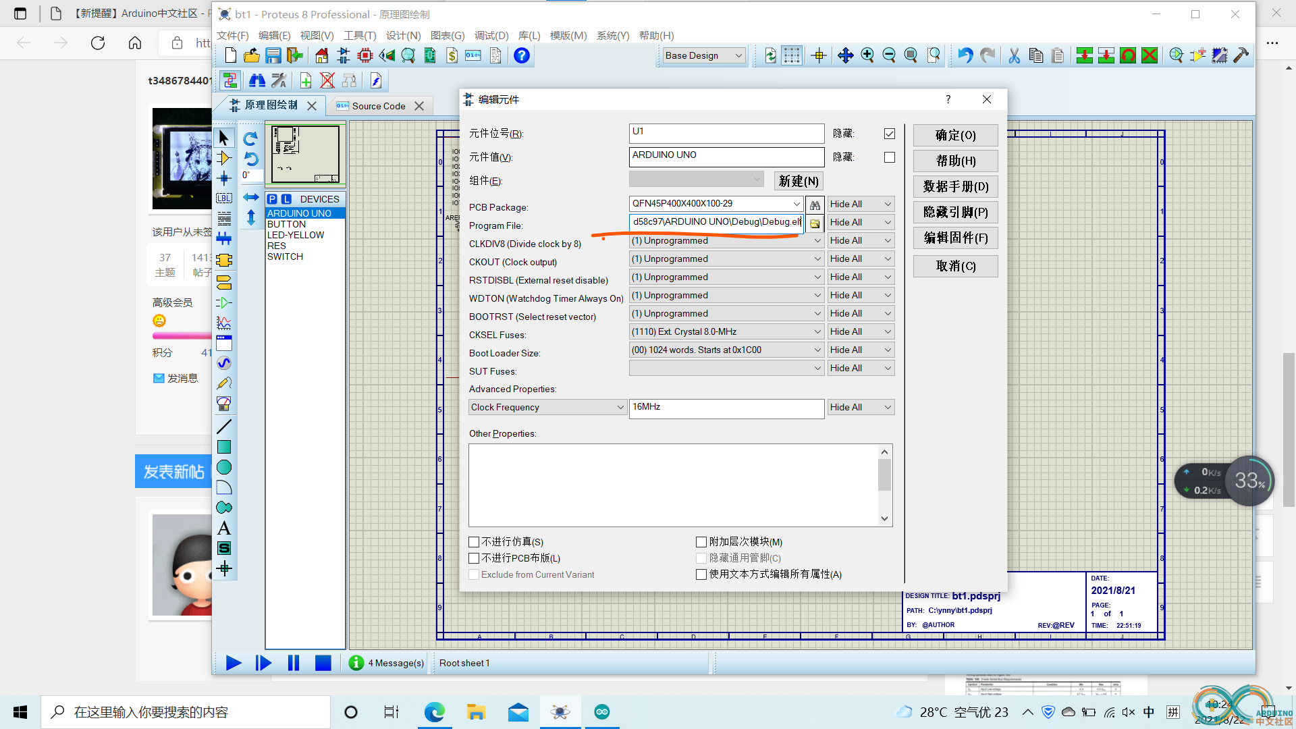Click the Rotate Clockwise icon
The image size is (1296, 729).
point(250,139)
